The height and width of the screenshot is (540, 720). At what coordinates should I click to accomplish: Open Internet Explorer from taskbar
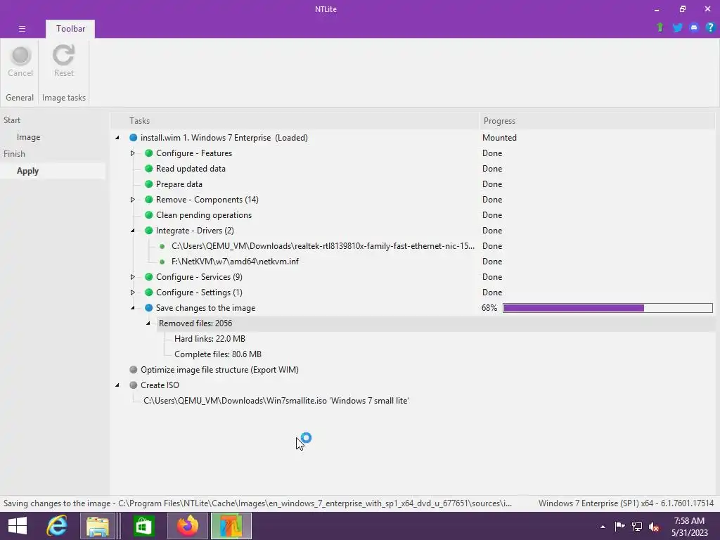57,526
